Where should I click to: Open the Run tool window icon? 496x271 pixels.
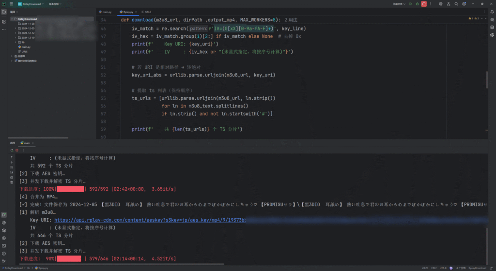(x=4, y=215)
